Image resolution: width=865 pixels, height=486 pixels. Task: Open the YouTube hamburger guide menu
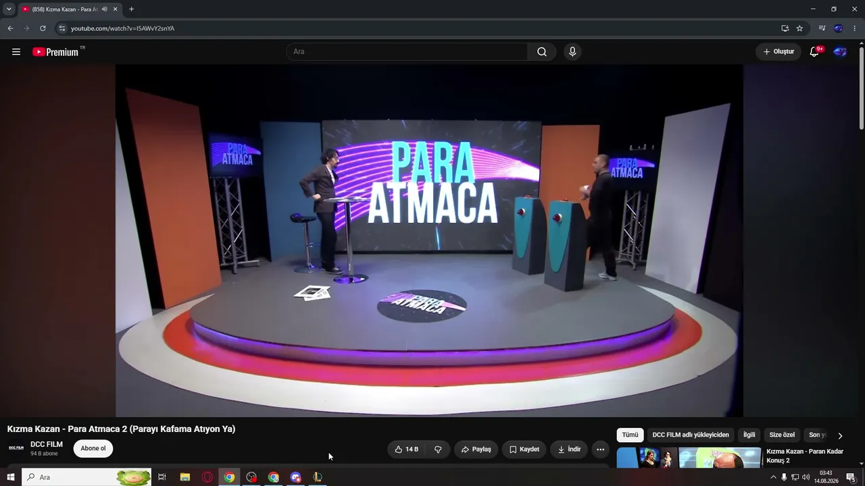pyautogui.click(x=16, y=52)
